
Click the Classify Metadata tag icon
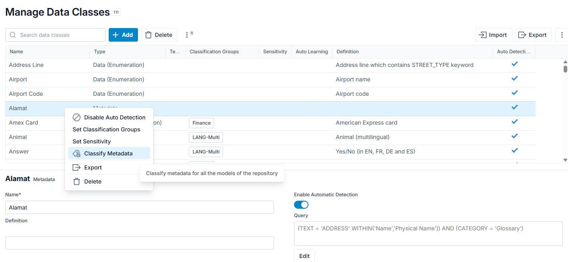[77, 153]
